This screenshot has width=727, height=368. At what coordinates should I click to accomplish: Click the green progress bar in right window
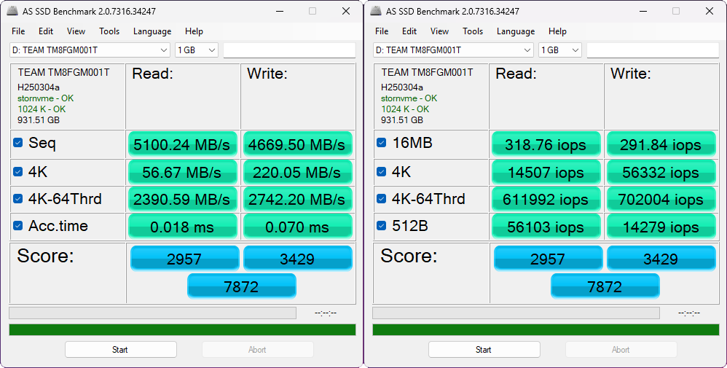pos(546,329)
